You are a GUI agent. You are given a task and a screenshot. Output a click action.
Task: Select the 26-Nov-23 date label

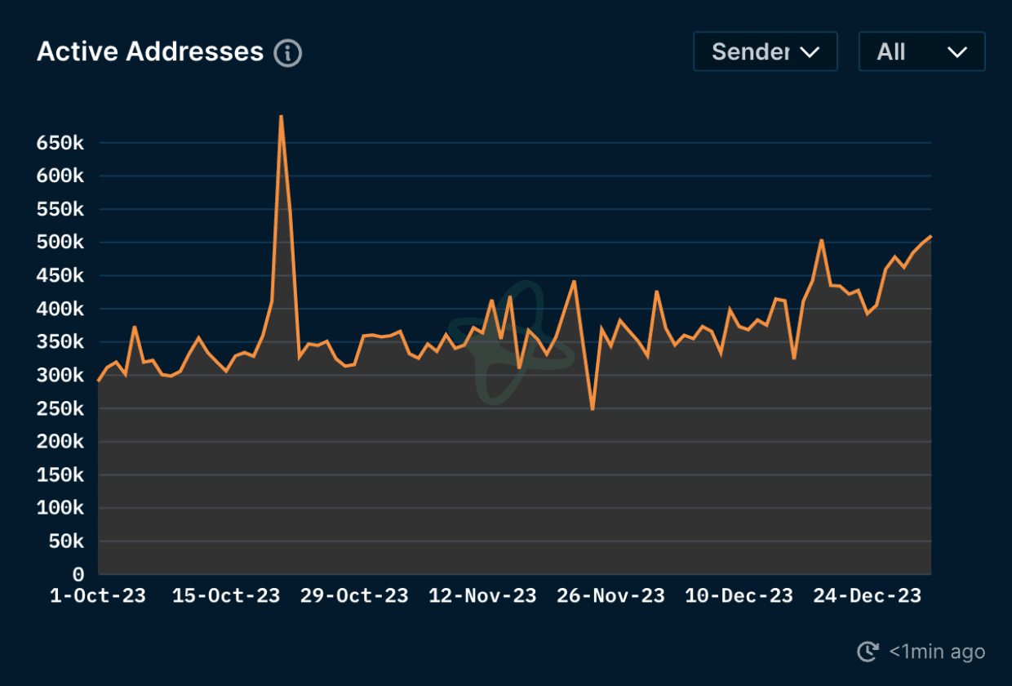tap(610, 596)
